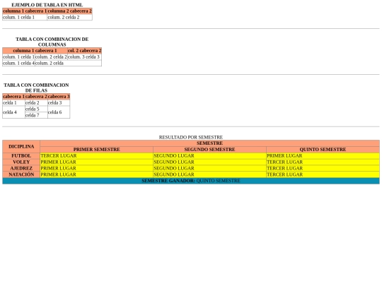Select the 'SEGUNDO SEMESTRE' column header
This screenshot has height=286, width=382.
pyautogui.click(x=210, y=150)
